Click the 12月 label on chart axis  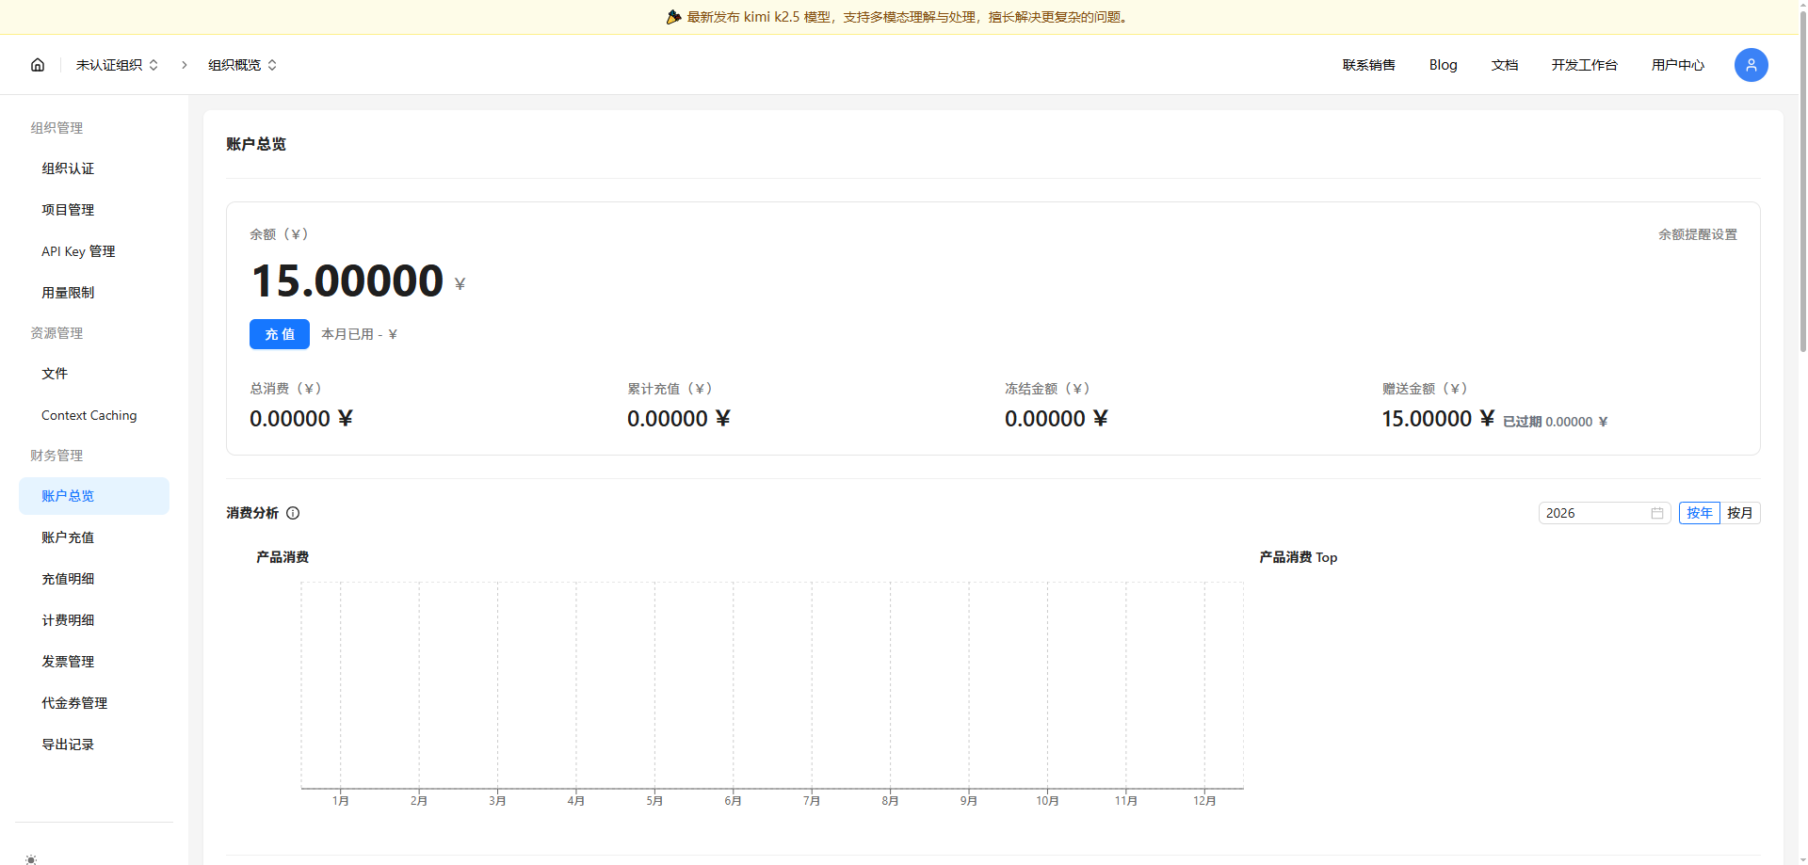pyautogui.click(x=1204, y=801)
